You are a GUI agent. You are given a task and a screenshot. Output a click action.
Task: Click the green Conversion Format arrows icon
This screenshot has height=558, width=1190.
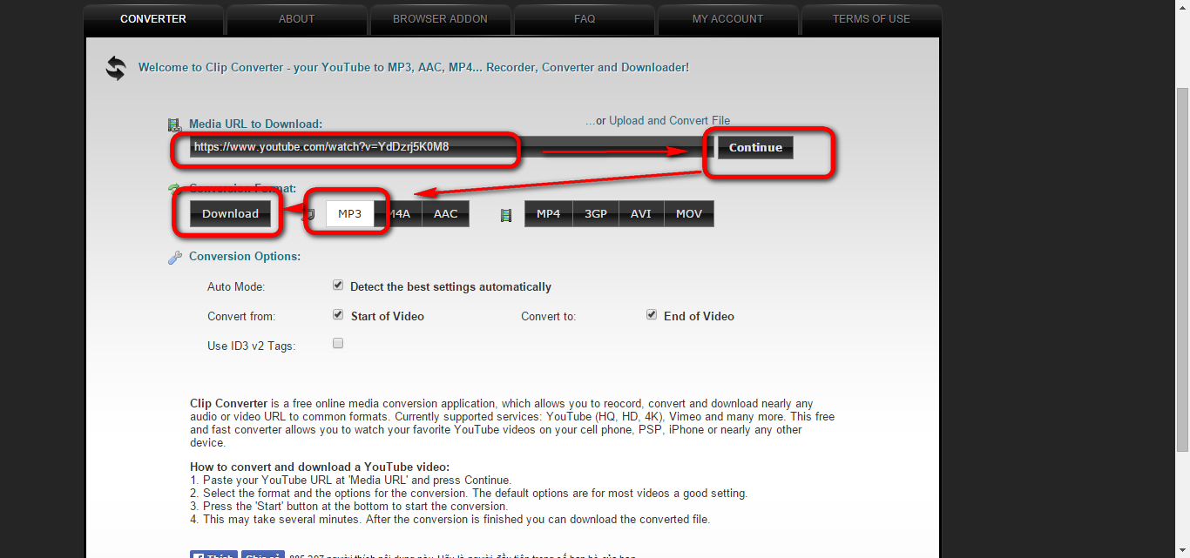pyautogui.click(x=174, y=188)
